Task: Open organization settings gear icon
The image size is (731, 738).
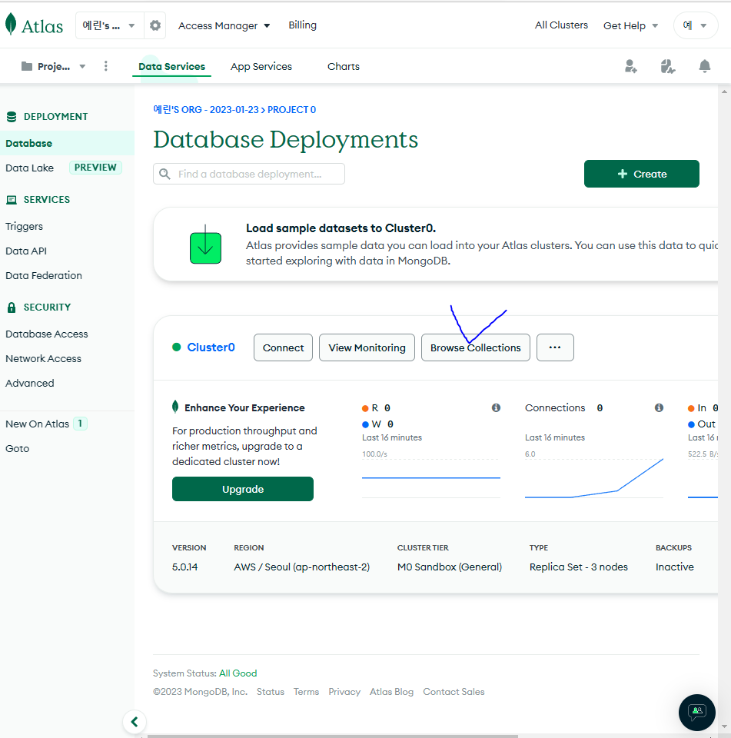Action: [155, 25]
